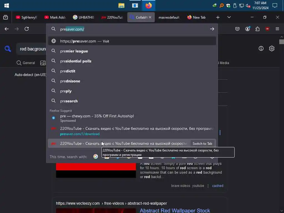This screenshot has width=284, height=213.
Task: Click the safely remove hardware USB icon
Action: click(x=235, y=6)
